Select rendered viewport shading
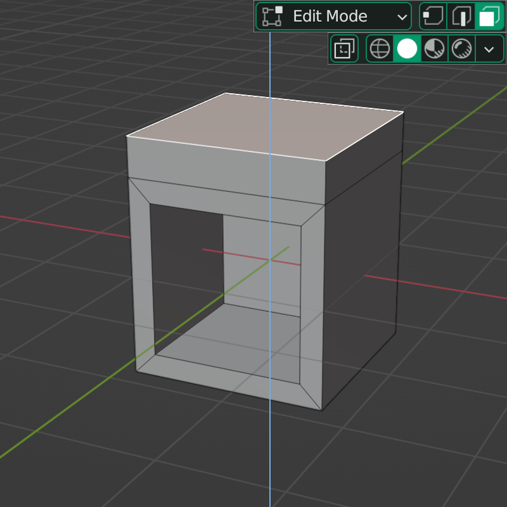The image size is (507, 507). click(462, 49)
